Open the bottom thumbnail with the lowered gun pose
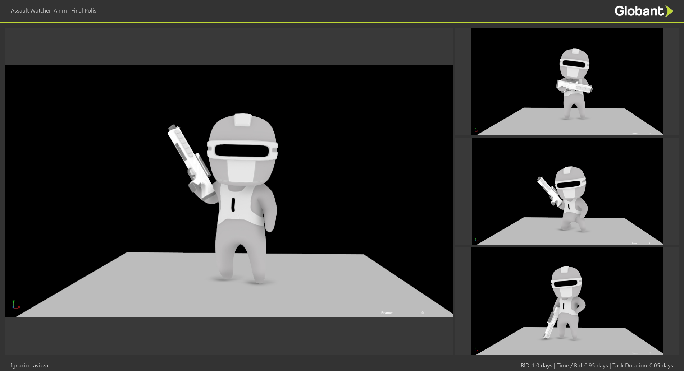This screenshot has width=684, height=371. pyautogui.click(x=567, y=301)
